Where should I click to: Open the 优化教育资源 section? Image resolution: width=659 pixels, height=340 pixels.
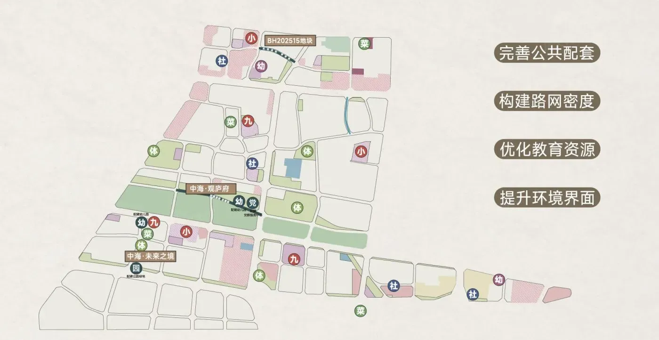pyautogui.click(x=547, y=149)
